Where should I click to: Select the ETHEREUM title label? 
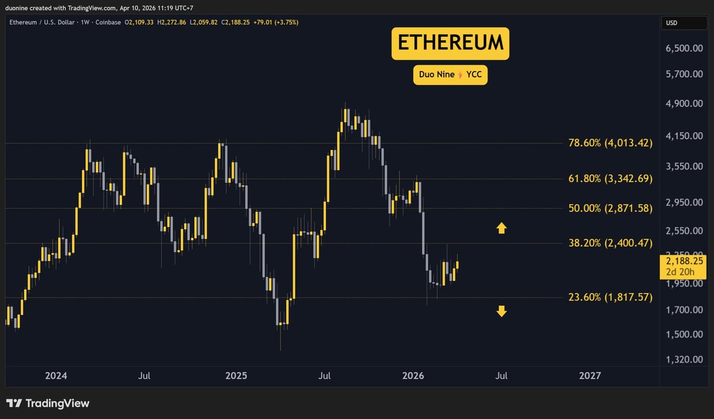(x=450, y=43)
